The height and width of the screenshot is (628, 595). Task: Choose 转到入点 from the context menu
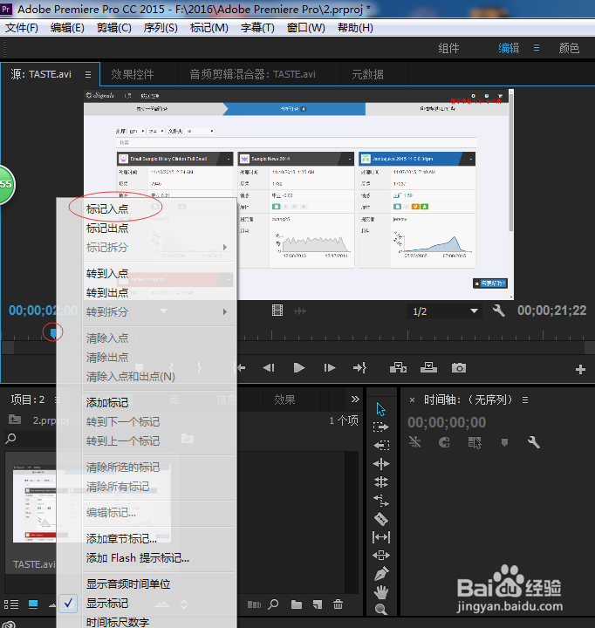pos(107,273)
